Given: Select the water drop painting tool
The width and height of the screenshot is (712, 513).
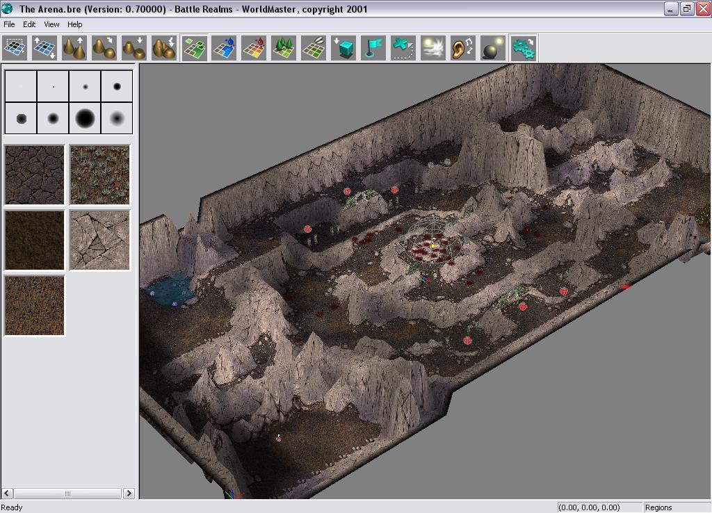Looking at the screenshot, I should 225,48.
